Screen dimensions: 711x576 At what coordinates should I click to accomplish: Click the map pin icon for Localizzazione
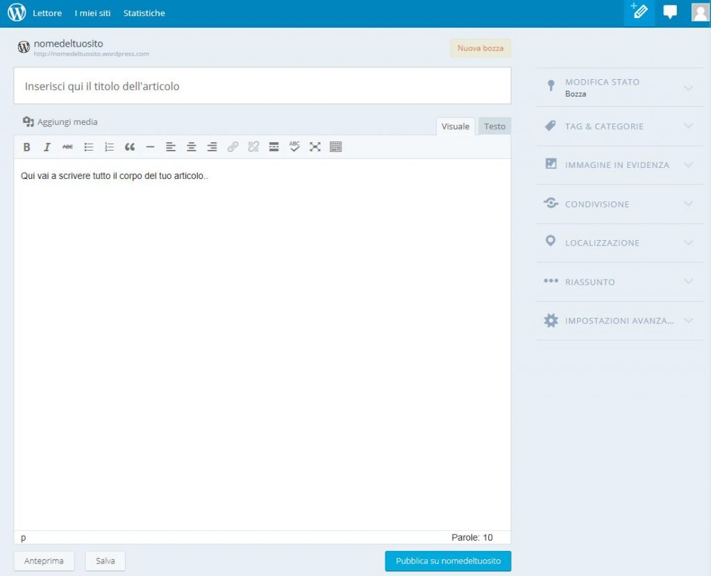(x=551, y=241)
